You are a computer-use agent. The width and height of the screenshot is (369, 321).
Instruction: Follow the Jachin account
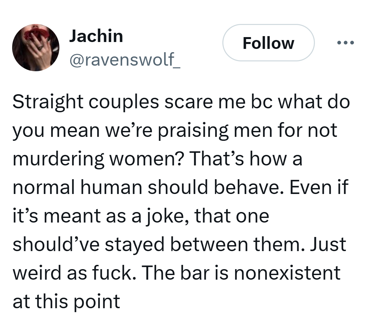click(x=268, y=43)
